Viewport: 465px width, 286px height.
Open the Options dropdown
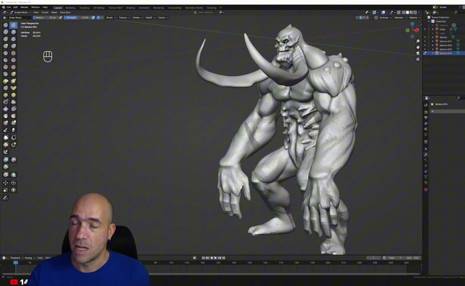[x=415, y=18]
